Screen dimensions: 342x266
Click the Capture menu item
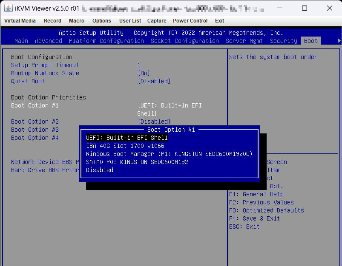point(157,21)
